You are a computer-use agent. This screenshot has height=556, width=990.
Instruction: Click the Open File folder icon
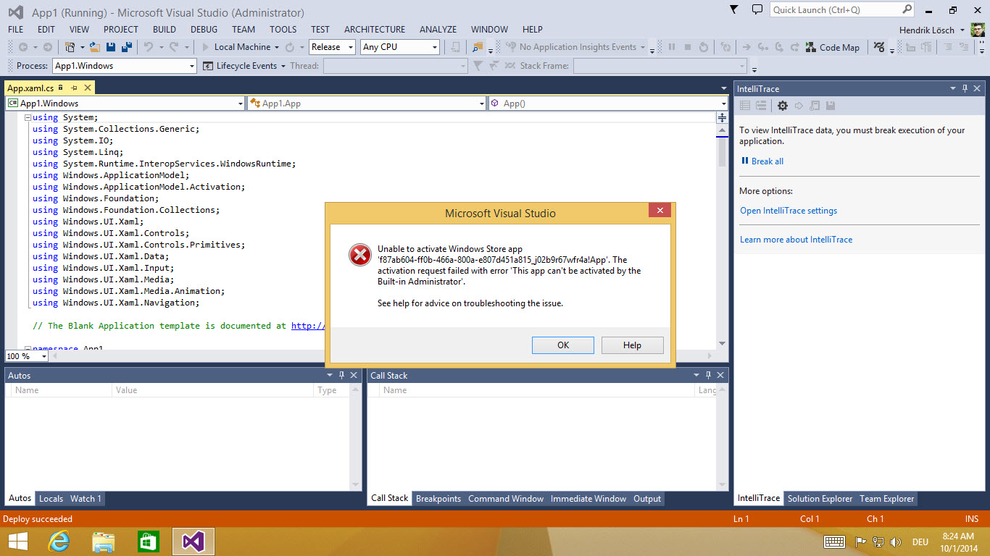94,47
